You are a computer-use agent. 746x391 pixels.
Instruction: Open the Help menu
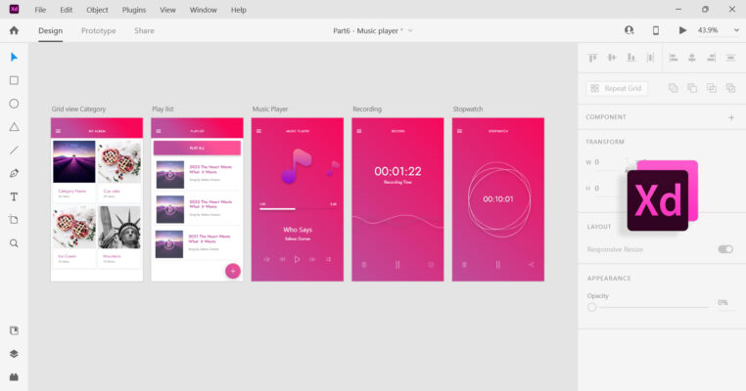[238, 10]
